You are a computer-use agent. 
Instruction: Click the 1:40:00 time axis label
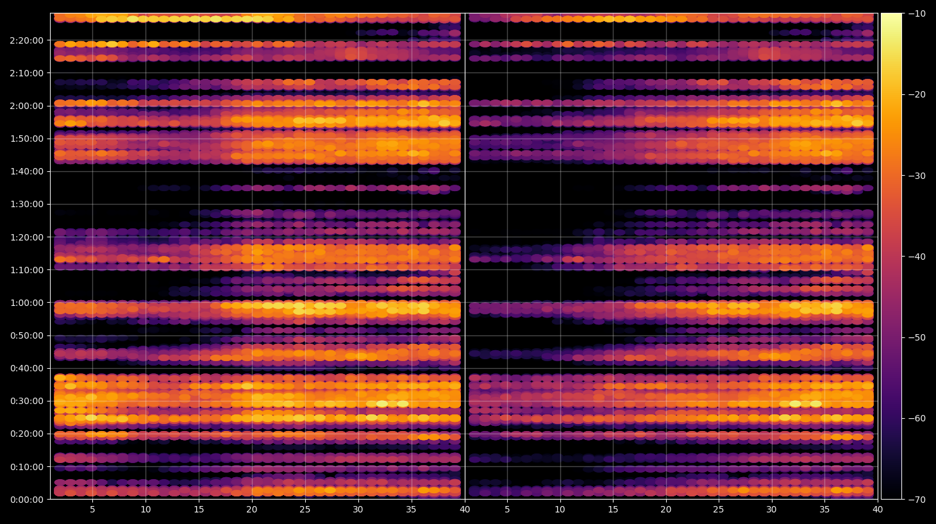tap(27, 171)
